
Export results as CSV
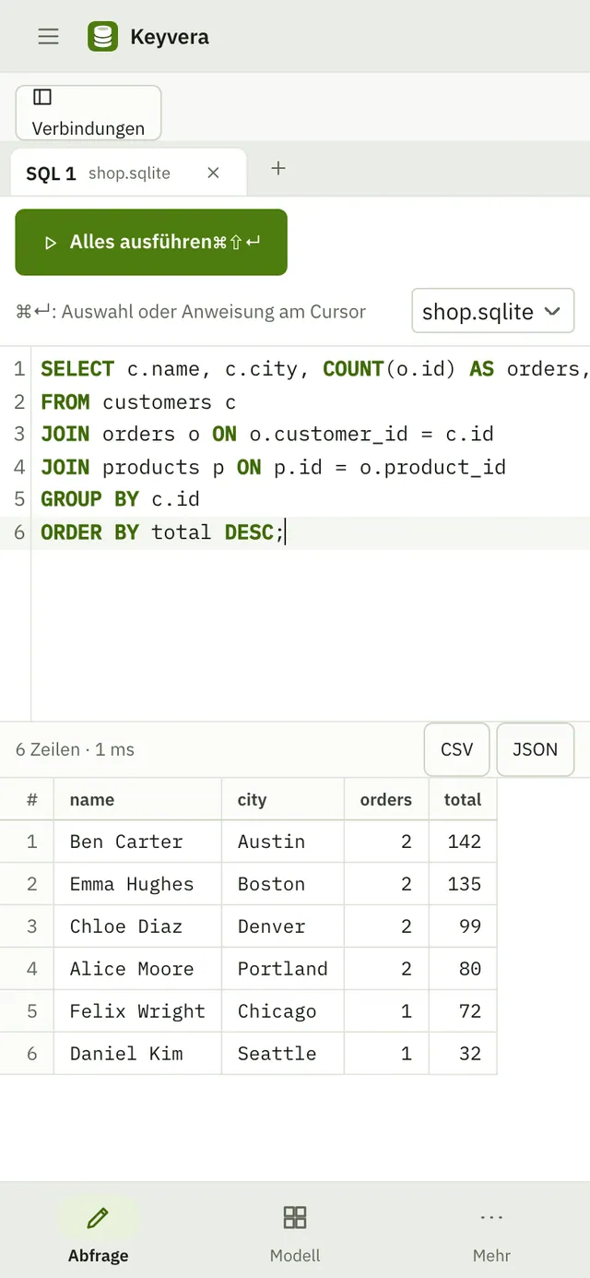point(456,749)
